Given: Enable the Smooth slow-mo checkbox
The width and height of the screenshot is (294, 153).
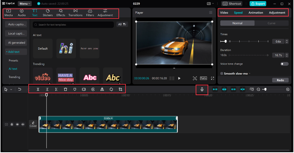Looking at the screenshot, I should point(222,74).
